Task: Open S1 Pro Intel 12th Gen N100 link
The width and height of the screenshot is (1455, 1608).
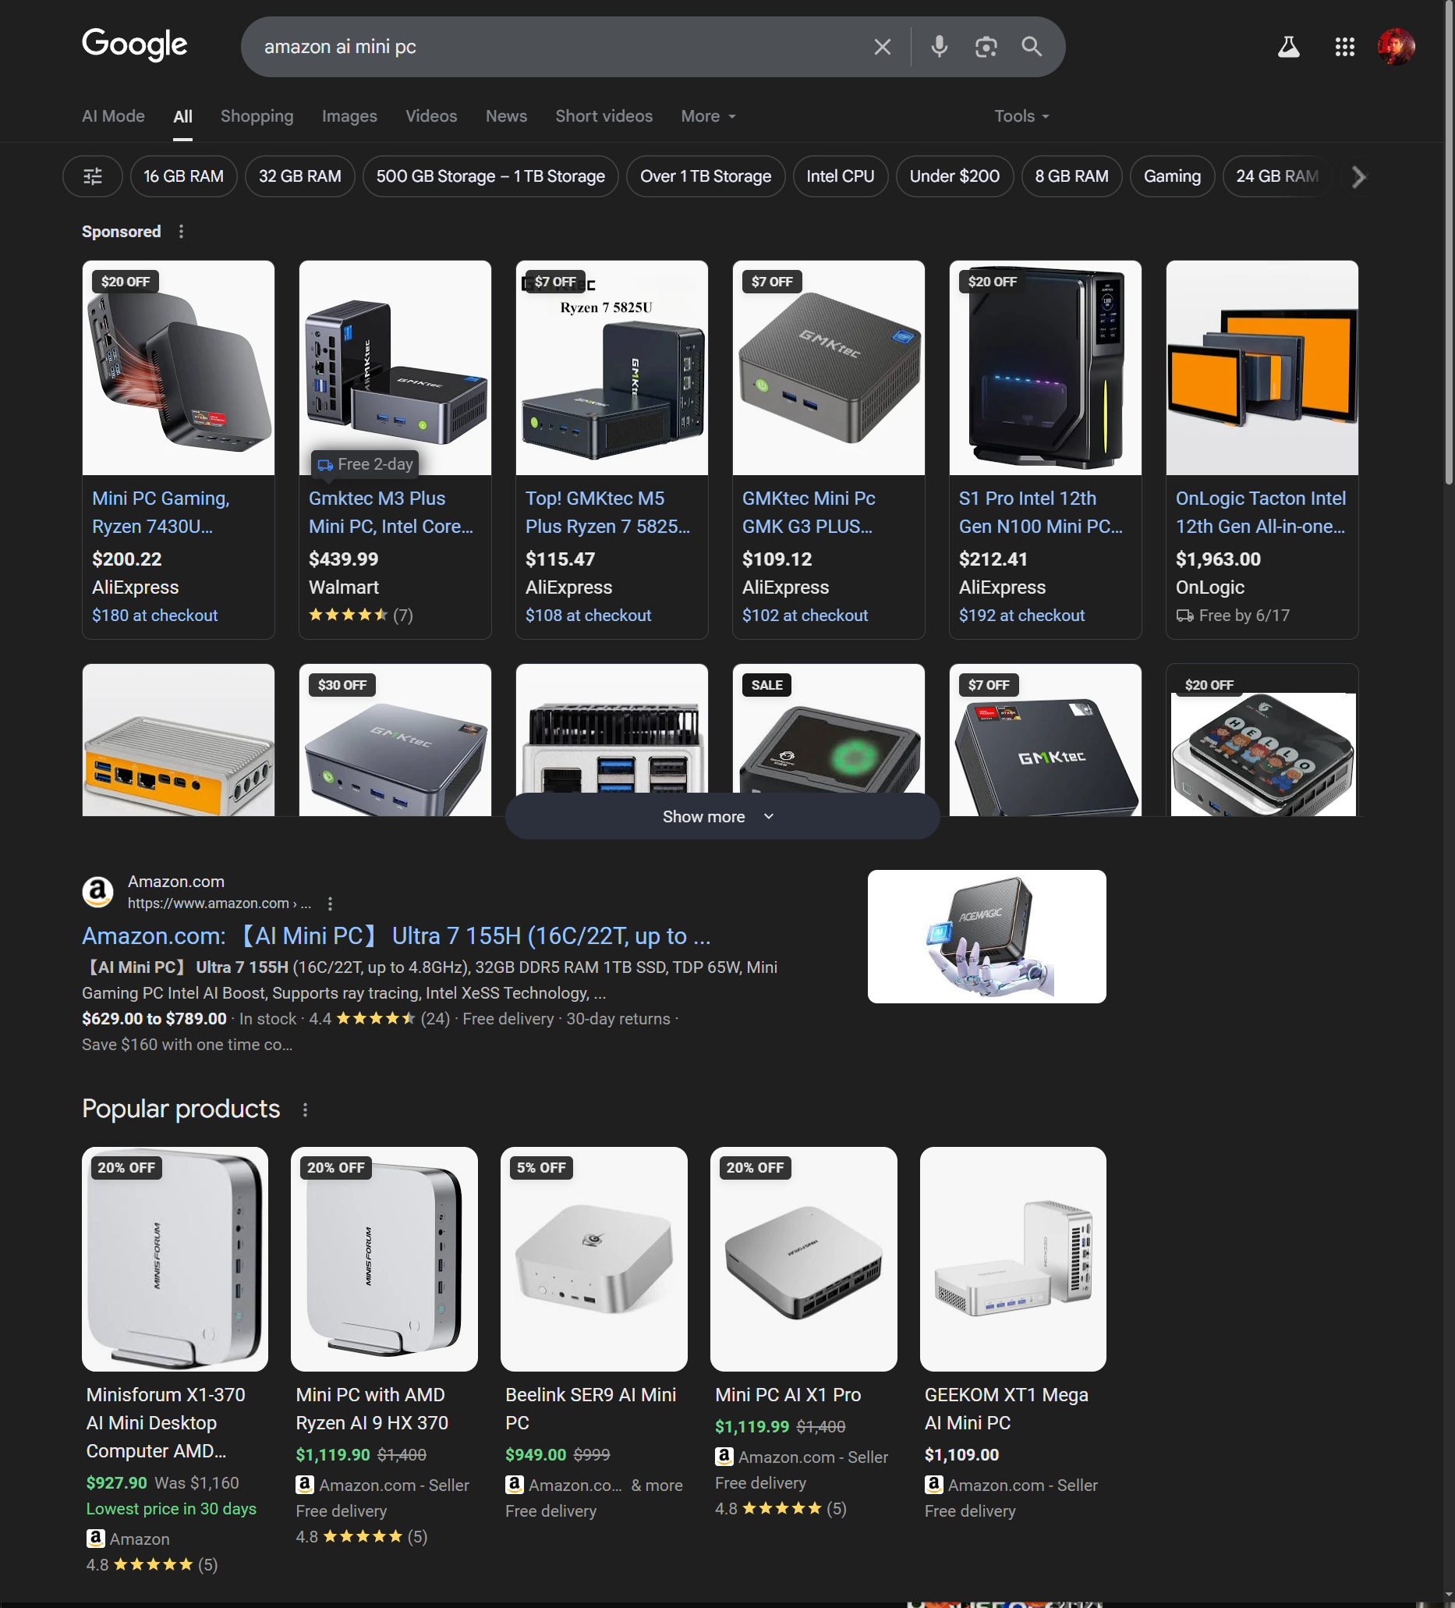Action: pos(1040,512)
